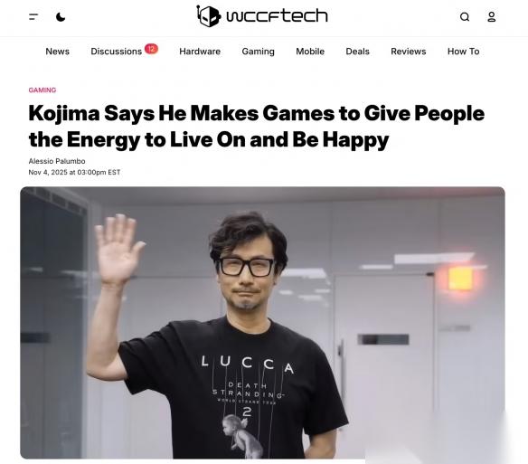The height and width of the screenshot is (464, 528).
Task: Open the user account icon
Action: [492, 16]
